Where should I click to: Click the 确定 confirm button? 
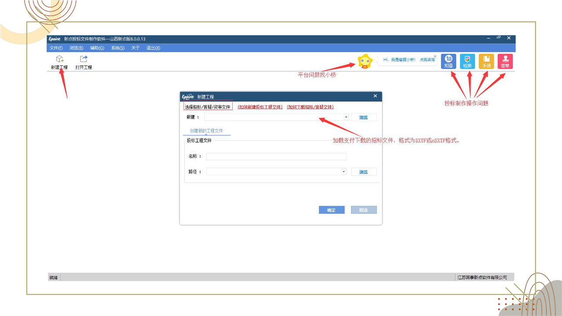[331, 210]
